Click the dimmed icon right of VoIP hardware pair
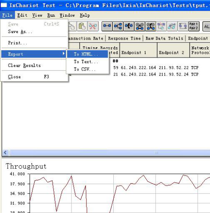 (161, 26)
